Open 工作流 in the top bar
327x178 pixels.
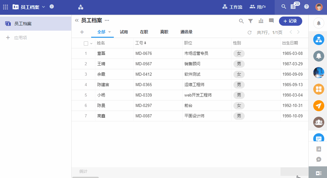(x=232, y=7)
